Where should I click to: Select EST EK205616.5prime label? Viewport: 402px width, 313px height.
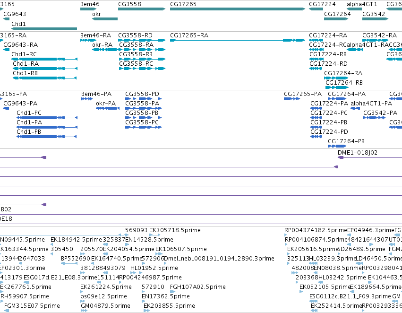coord(313,249)
